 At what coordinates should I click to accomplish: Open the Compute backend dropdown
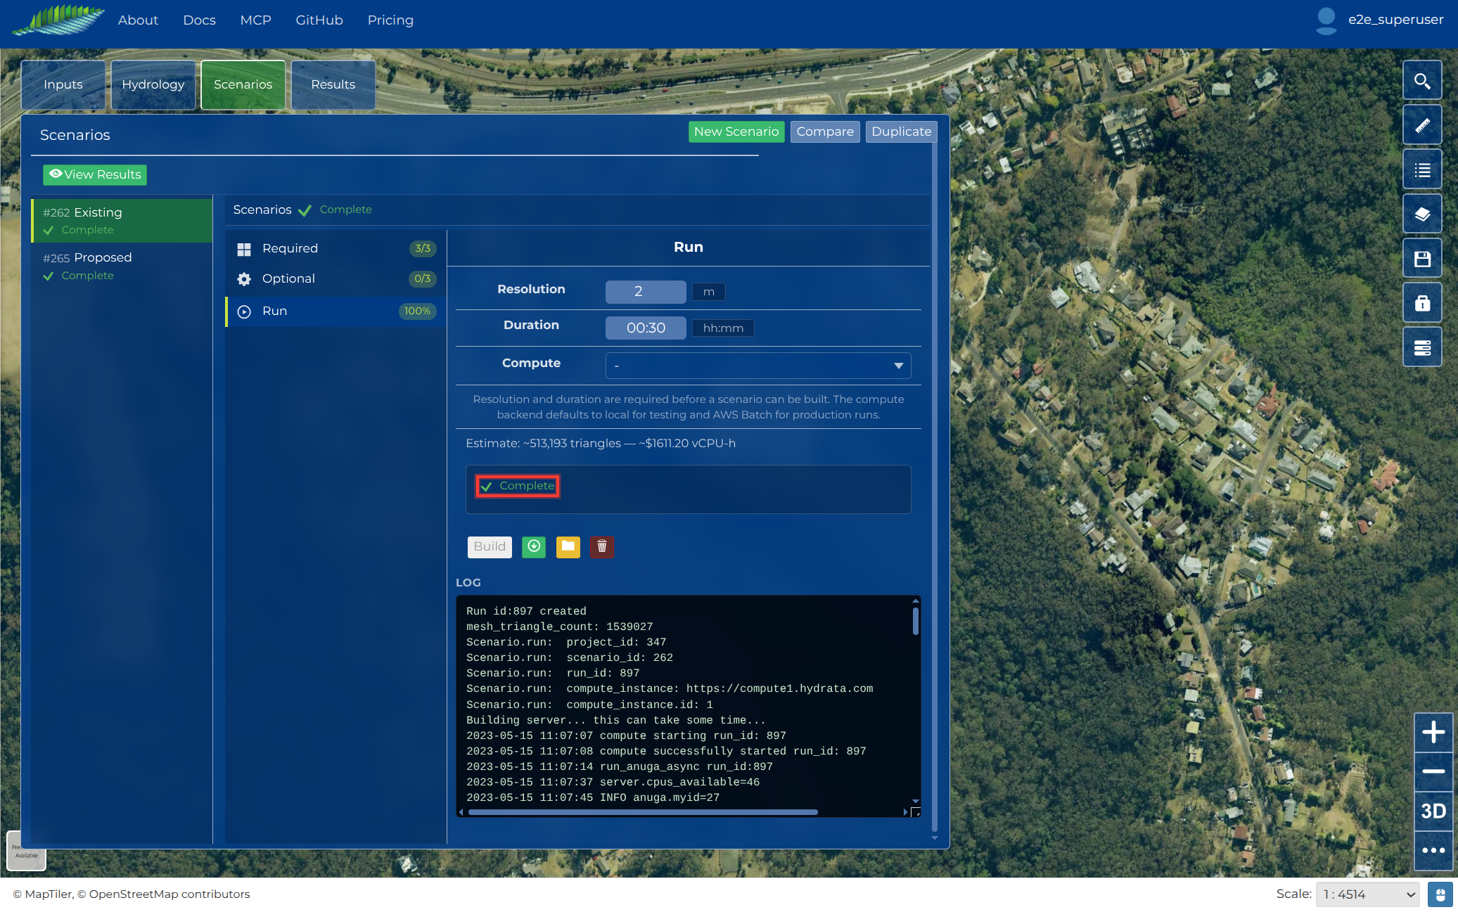pos(757,366)
